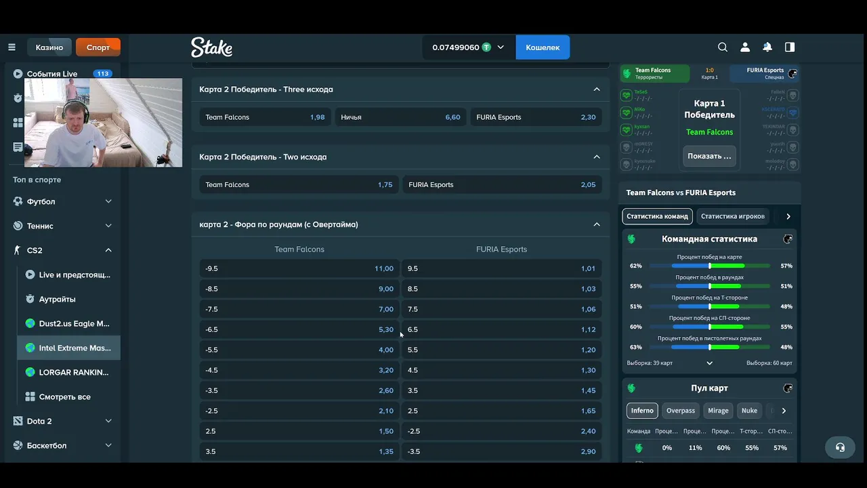Viewport: 867px width, 488px height.
Task: Select Статистика игроков tab
Action: click(x=733, y=216)
